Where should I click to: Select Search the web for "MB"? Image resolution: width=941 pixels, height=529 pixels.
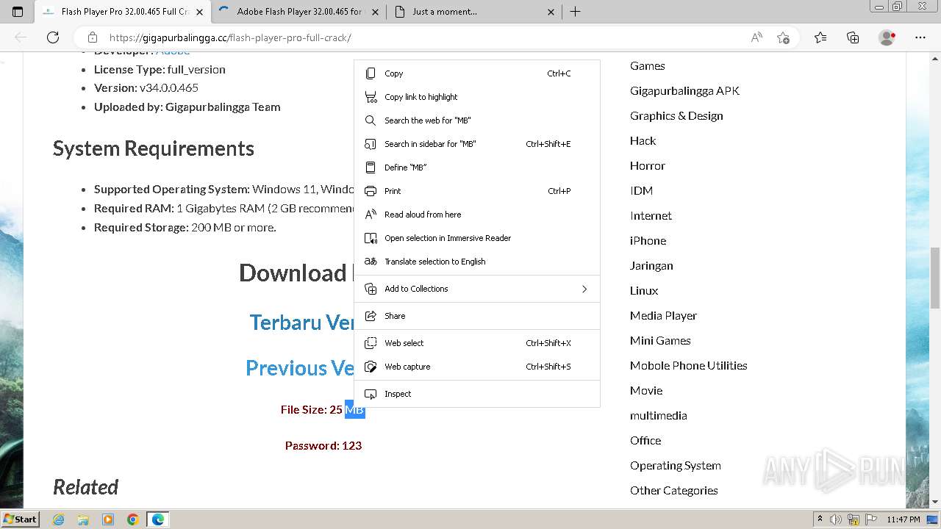tap(477, 120)
